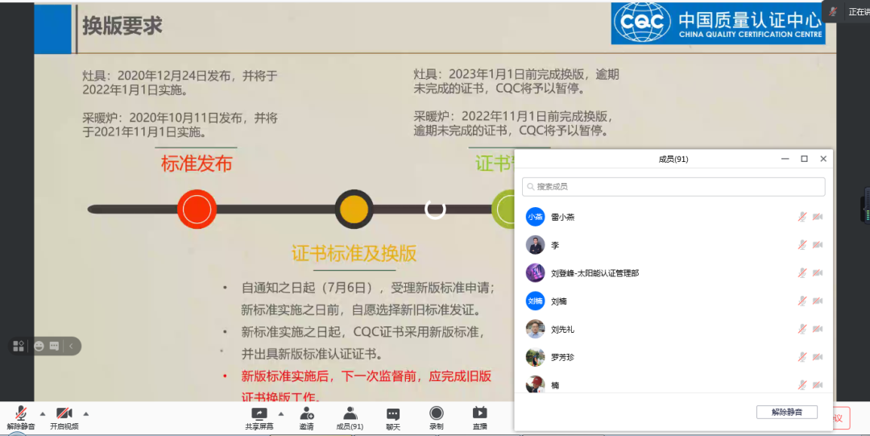Click camera-off icon for 罗芳珍
This screenshot has height=436, width=870.
point(818,356)
